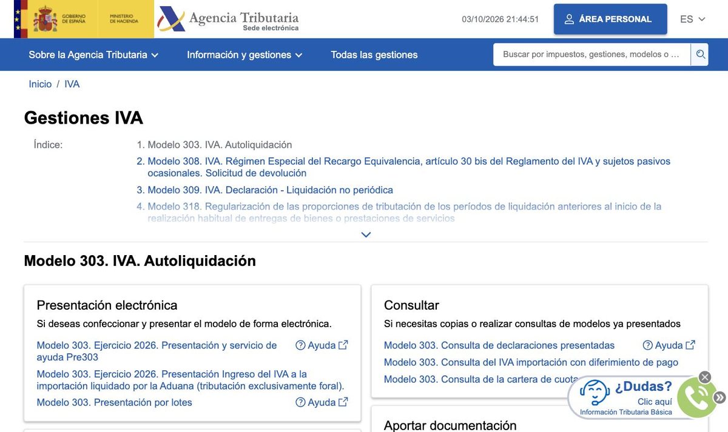Open Modelo 303 Ingreso IVA importación Aduana link
The width and height of the screenshot is (728, 432).
[190, 380]
